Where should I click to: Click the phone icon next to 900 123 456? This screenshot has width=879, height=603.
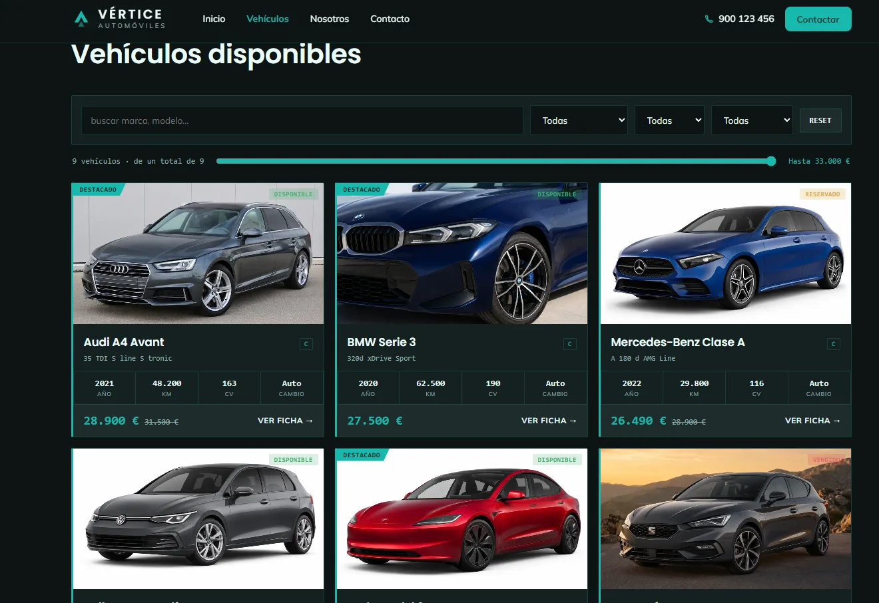(709, 19)
